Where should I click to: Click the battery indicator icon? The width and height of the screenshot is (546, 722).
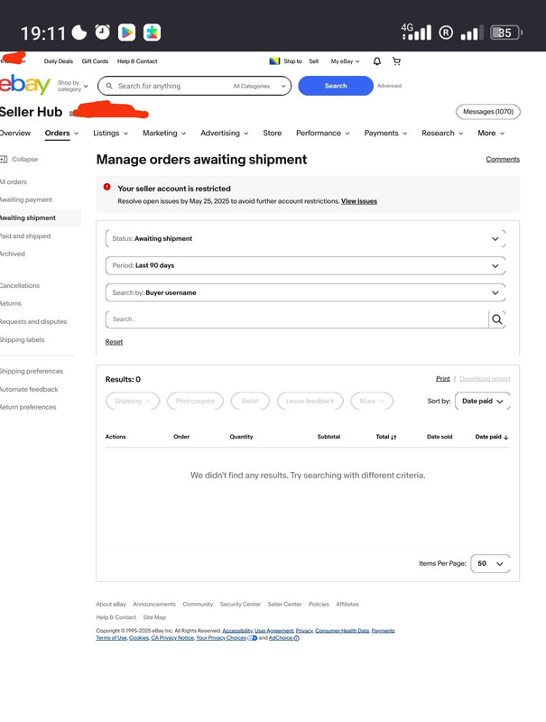506,32
